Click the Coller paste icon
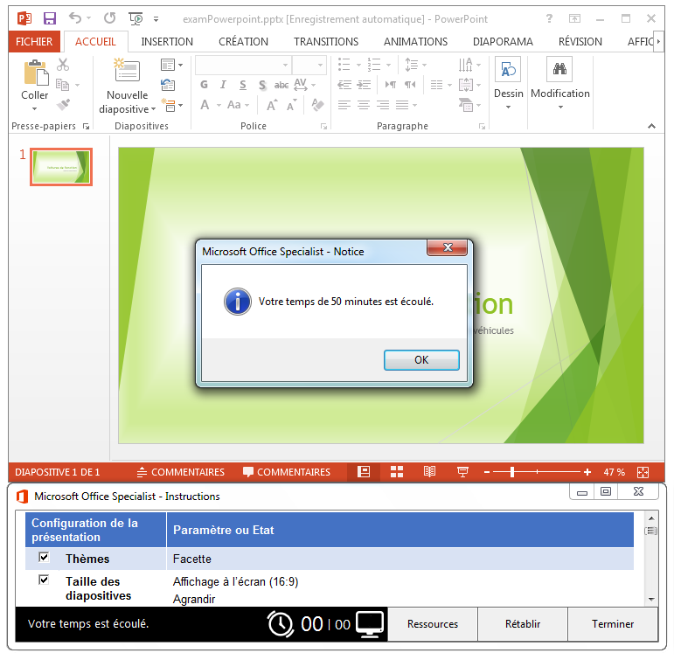The width and height of the screenshot is (674, 660). click(36, 73)
